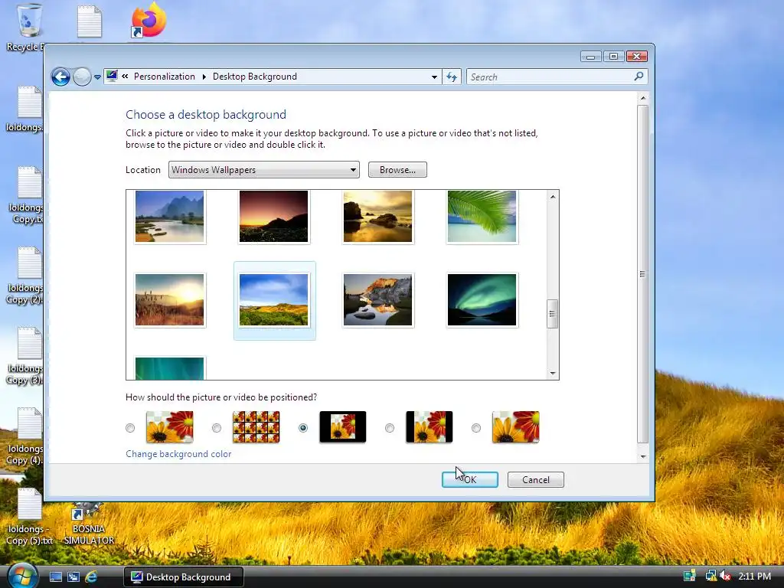
Task: Click Show Desktop quick launch icon
Action: [55, 577]
